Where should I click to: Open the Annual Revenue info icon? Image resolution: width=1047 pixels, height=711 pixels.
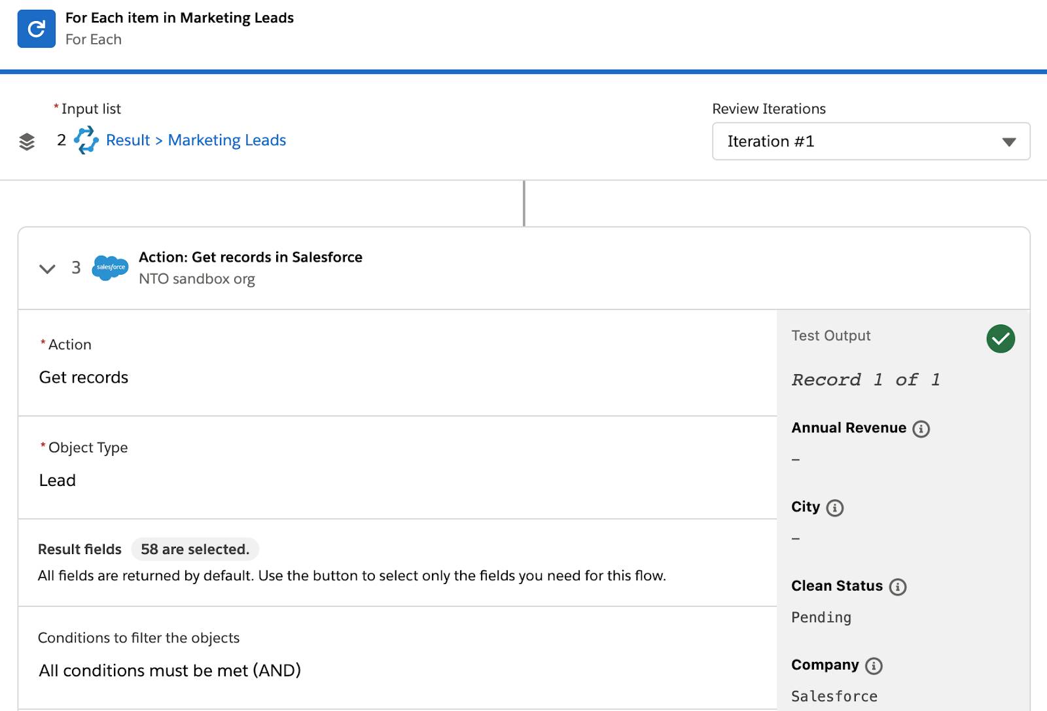point(921,429)
